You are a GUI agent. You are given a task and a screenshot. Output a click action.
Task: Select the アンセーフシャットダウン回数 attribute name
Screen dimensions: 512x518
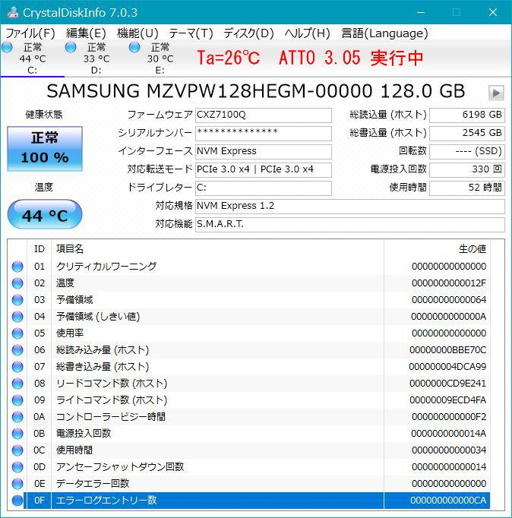click(120, 467)
